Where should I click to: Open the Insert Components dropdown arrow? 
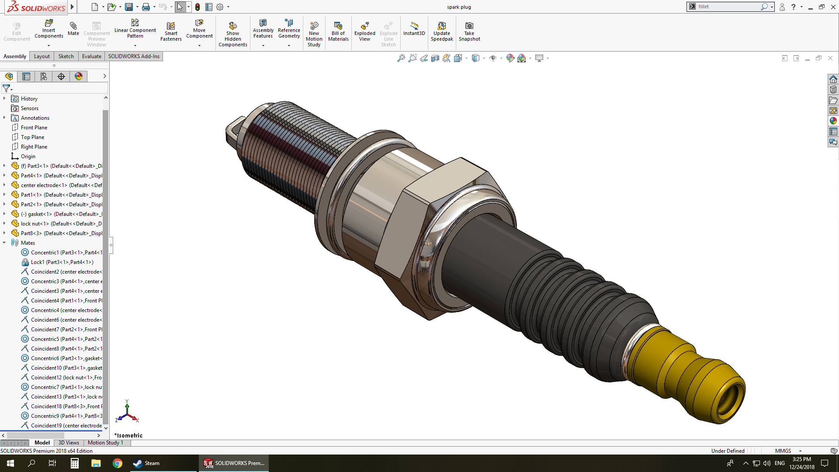(x=49, y=45)
